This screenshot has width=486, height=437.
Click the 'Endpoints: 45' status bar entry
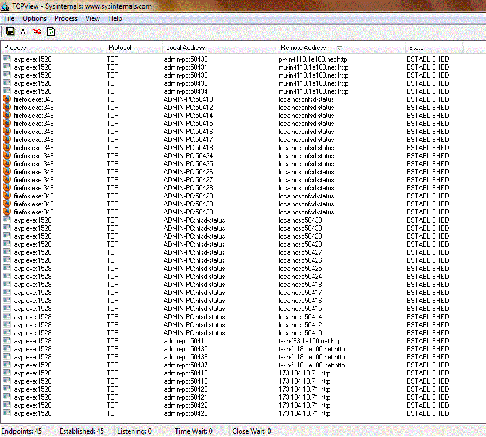(21, 431)
